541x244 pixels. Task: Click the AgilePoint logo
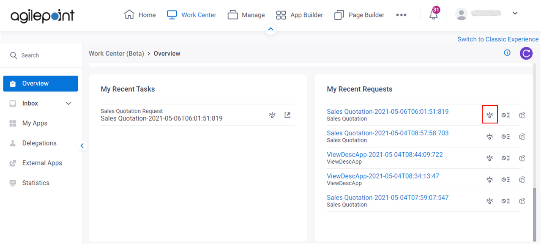pyautogui.click(x=42, y=16)
